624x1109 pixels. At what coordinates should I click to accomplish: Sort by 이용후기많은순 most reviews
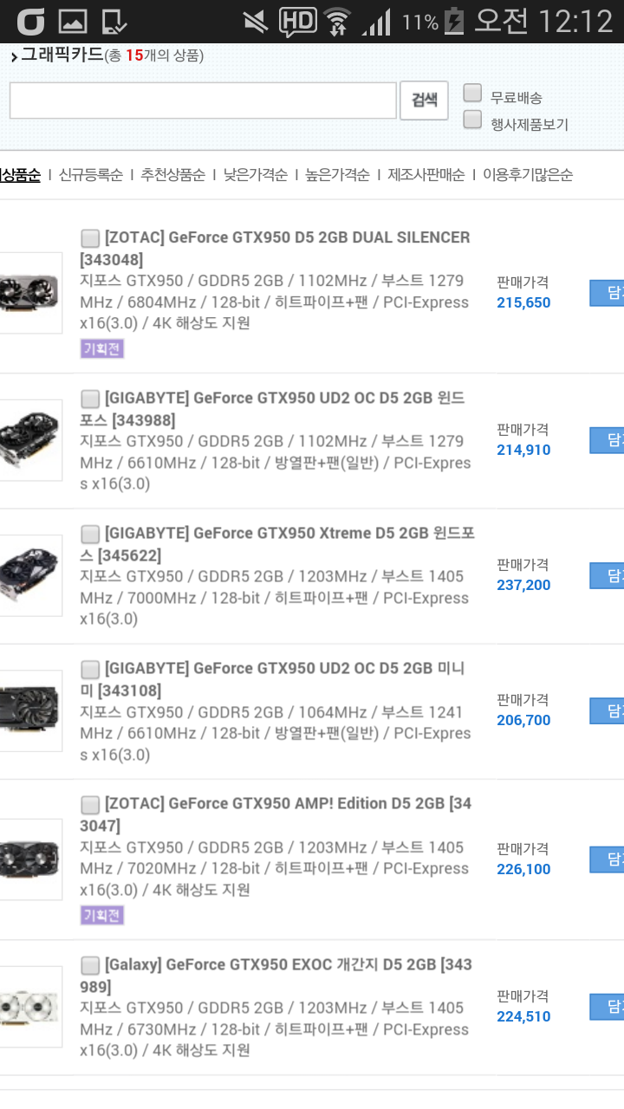pyautogui.click(x=528, y=175)
